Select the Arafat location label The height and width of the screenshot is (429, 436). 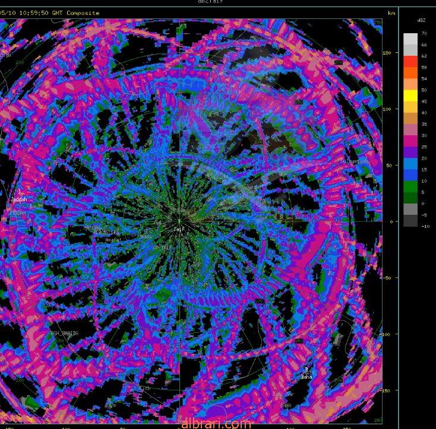[x=112, y=240]
